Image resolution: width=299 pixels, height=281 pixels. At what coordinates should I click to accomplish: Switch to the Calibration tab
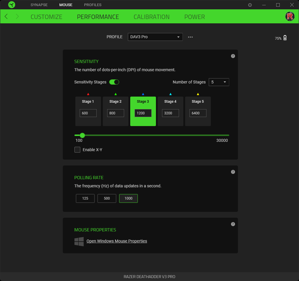pyautogui.click(x=152, y=17)
